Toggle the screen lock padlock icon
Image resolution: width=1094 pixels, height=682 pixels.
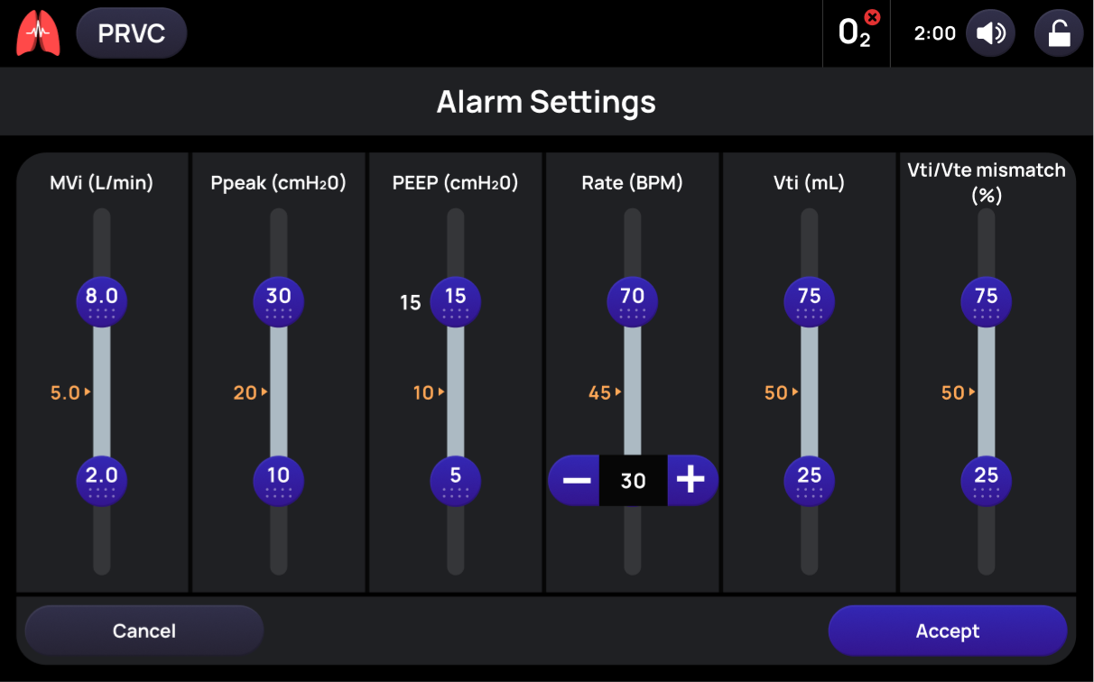point(1058,33)
